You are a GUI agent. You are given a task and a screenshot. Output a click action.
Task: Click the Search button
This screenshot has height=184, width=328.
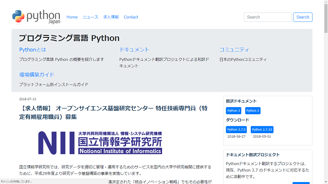coord(303,17)
